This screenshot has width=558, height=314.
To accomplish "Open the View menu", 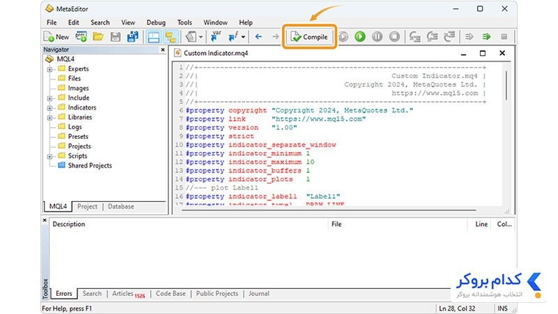I will tap(128, 22).
